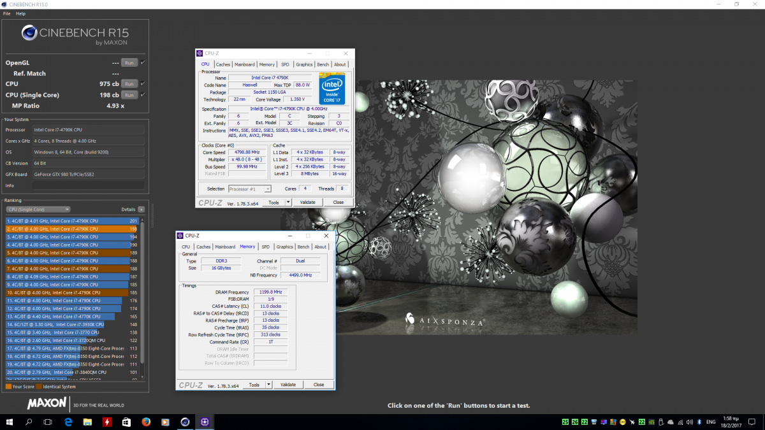Open the Tools dropdown arrow in the upper CPU-Z window
The width and height of the screenshot is (765, 430).
click(x=288, y=202)
